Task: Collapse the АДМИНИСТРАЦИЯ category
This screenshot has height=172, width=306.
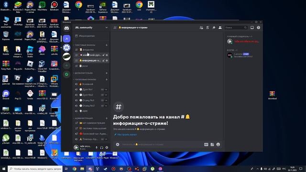Action: [83, 118]
